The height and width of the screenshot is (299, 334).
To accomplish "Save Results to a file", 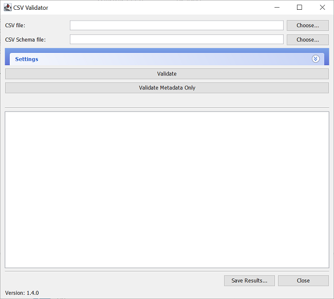I will [249, 281].
